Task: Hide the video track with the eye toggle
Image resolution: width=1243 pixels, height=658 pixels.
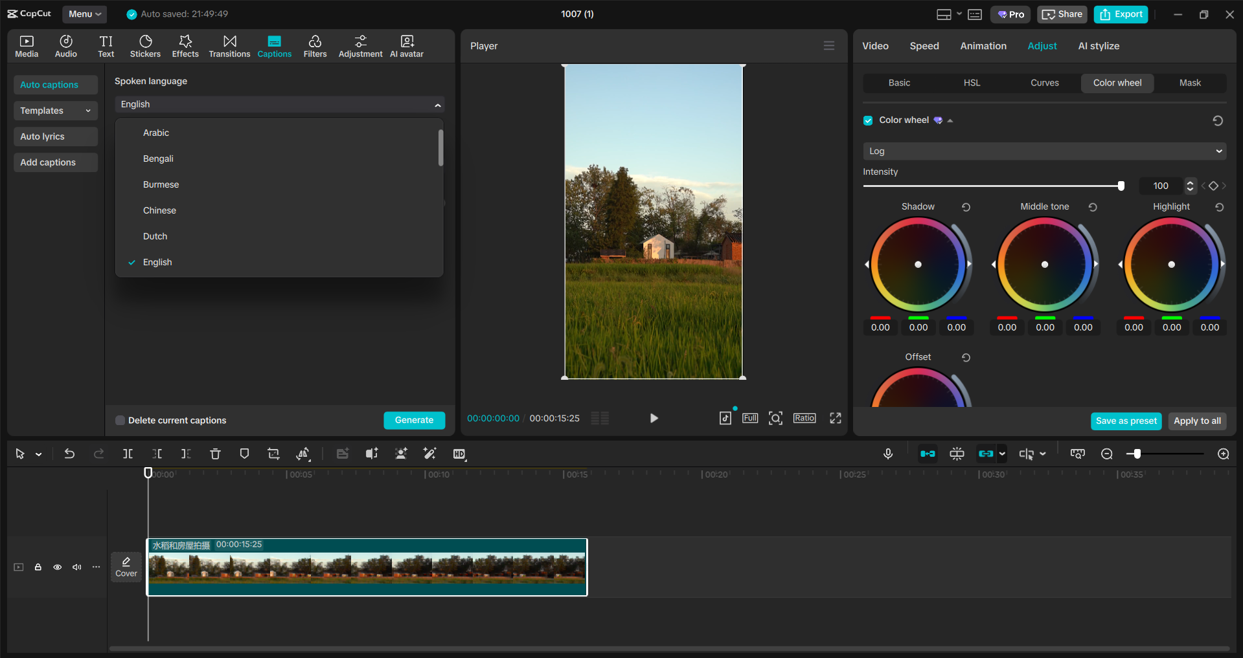Action: (57, 567)
